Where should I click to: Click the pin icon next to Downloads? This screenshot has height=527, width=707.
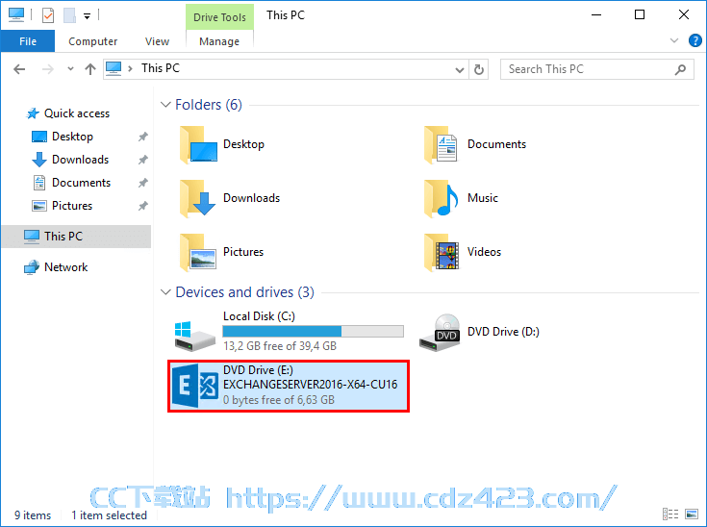click(143, 160)
